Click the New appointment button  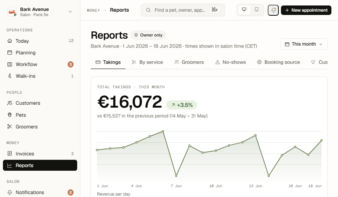point(306,10)
